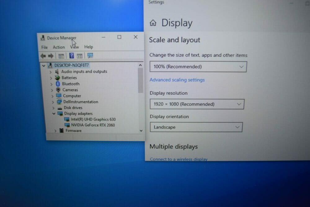This screenshot has height=207, width=310.
Task: Select the Firmware label
Action: pyautogui.click(x=73, y=131)
